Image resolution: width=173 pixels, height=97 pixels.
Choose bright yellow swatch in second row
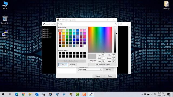64,33
